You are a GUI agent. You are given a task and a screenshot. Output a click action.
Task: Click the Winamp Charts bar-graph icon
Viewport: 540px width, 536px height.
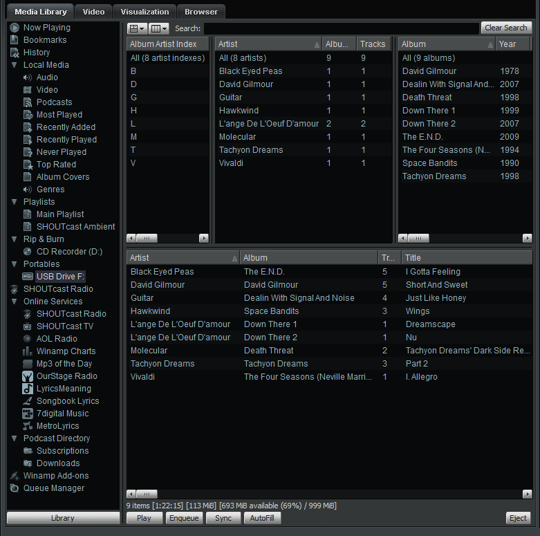(27, 351)
